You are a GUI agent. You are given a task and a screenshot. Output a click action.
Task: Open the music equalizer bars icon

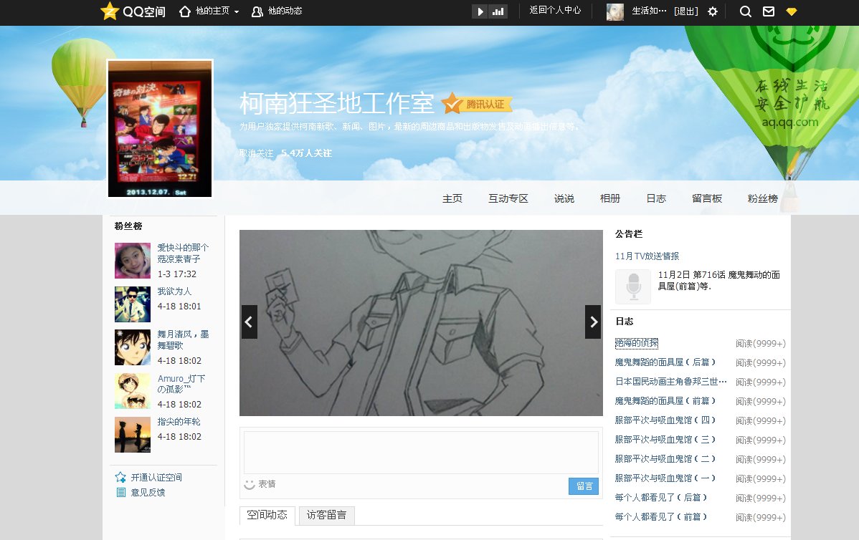click(498, 11)
